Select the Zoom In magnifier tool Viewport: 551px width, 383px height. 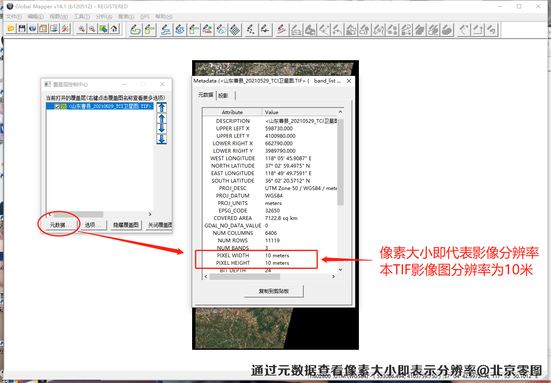click(82, 29)
